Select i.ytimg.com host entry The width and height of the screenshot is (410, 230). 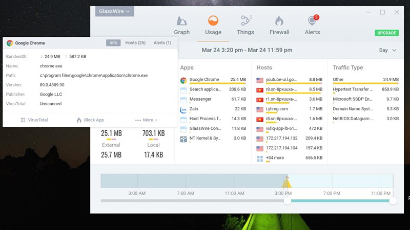(290, 109)
